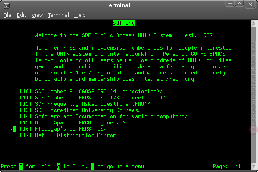Open the Edit menu

(21, 15)
